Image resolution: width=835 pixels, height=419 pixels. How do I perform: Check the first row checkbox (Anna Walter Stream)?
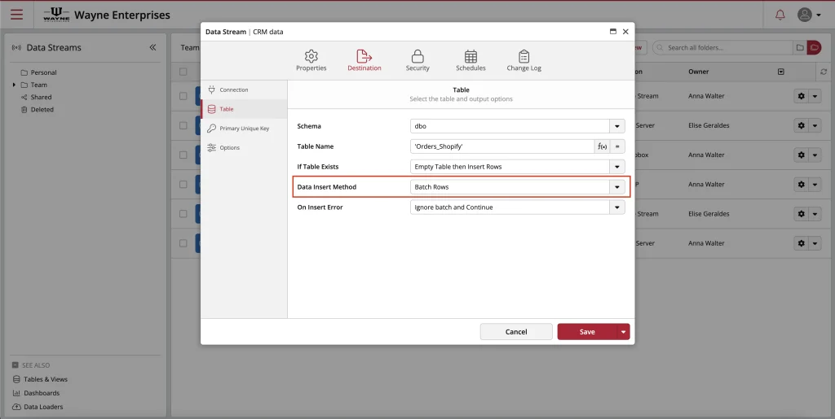(183, 96)
